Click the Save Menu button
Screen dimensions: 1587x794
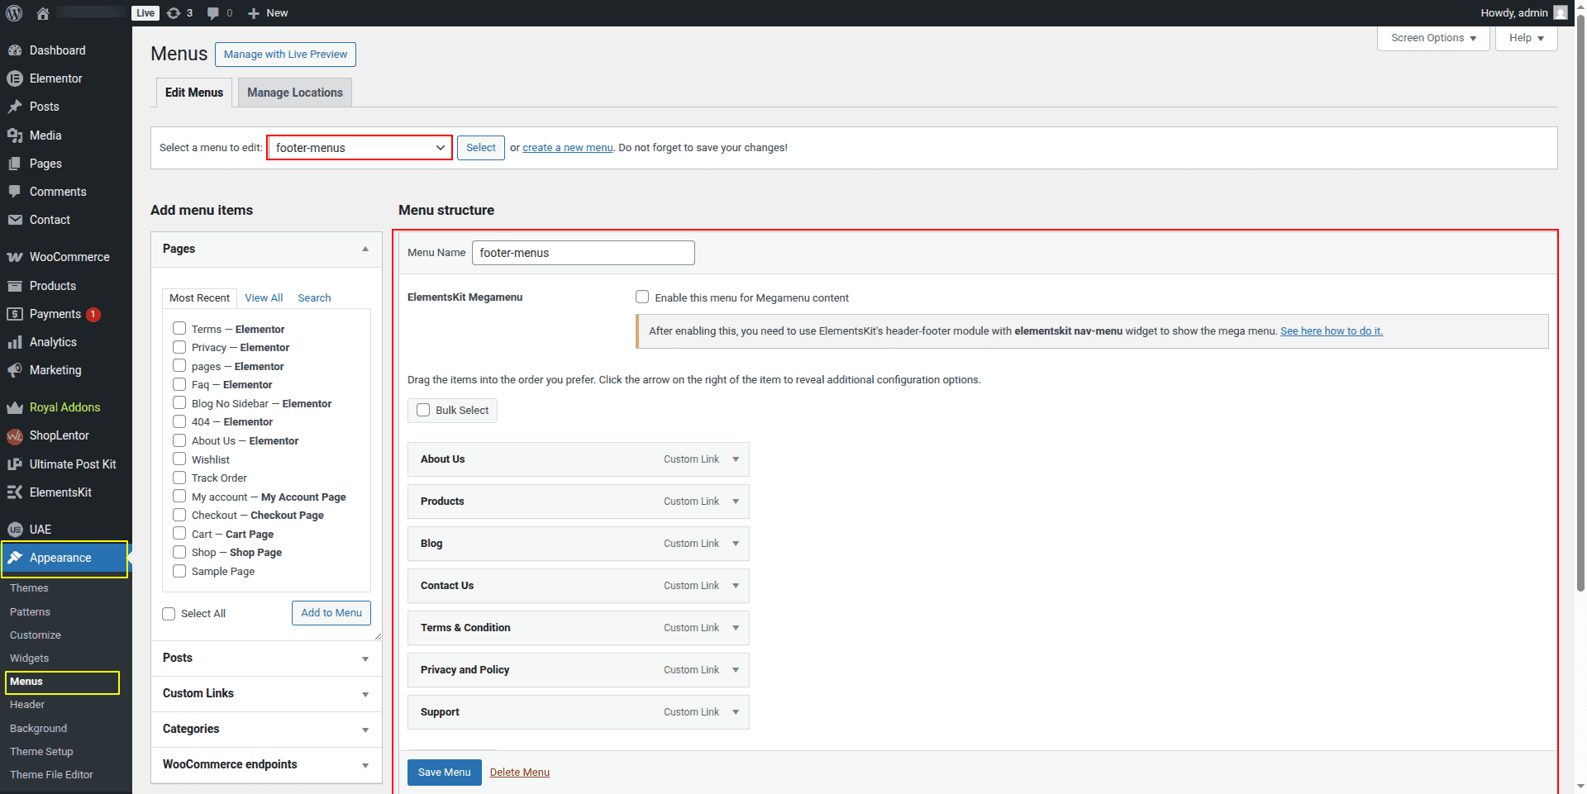click(x=444, y=773)
